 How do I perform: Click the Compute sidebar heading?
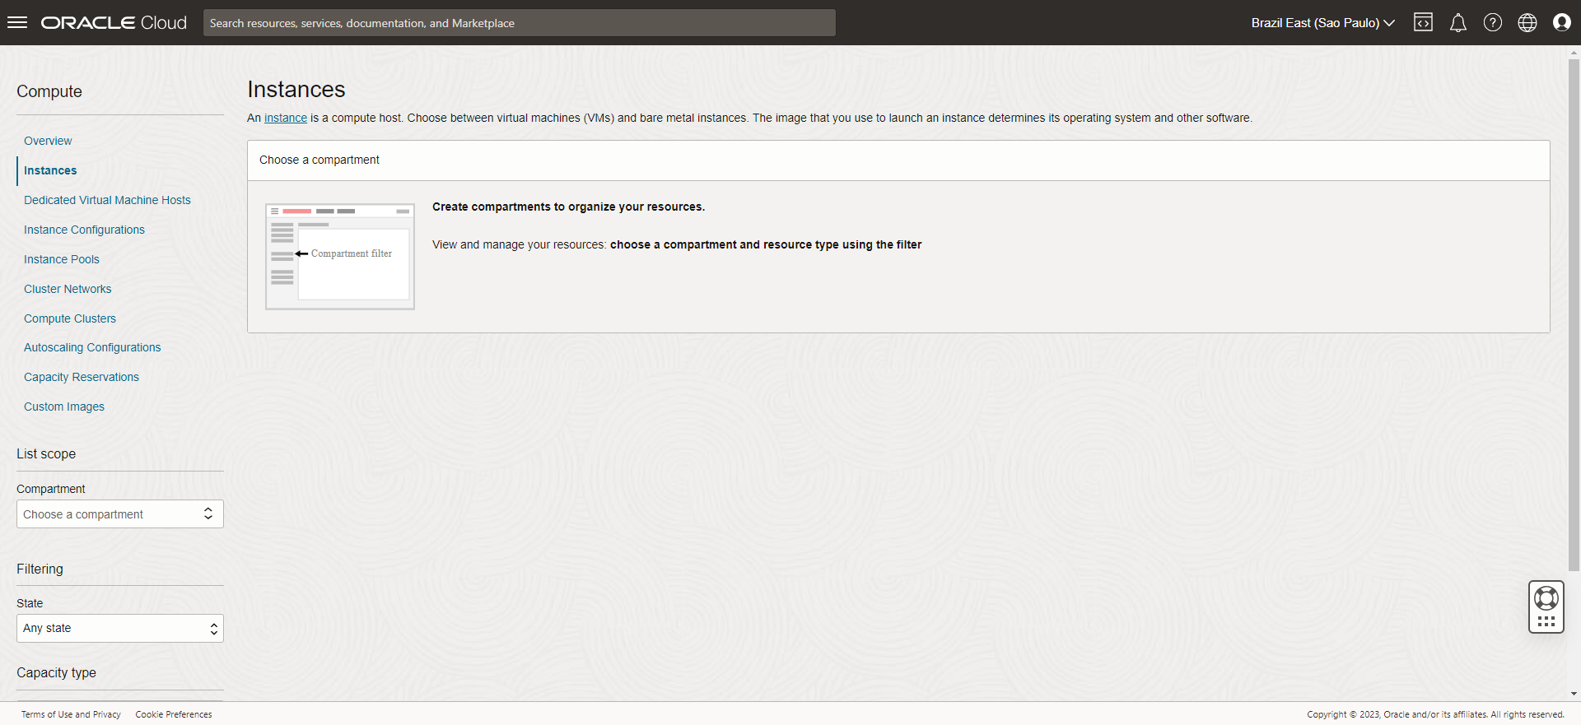point(49,91)
